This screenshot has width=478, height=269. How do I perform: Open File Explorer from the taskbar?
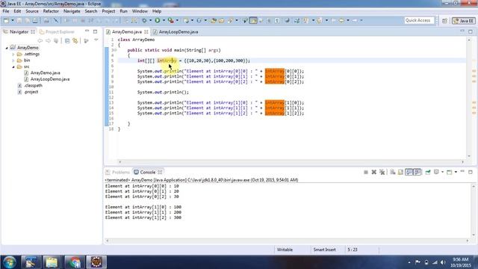[x=52, y=262]
